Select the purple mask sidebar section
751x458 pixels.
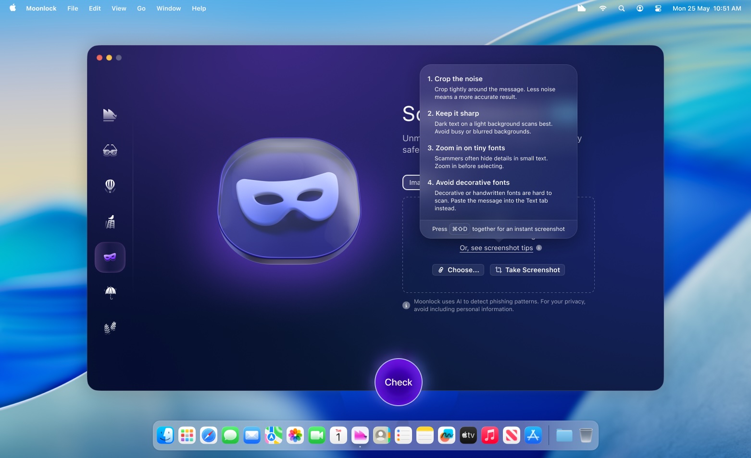[110, 257]
